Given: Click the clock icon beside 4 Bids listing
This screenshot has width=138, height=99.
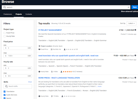Looking at the screenshot, I should tap(39, 72).
